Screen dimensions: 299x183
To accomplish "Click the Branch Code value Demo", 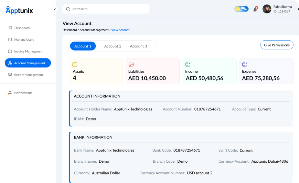I will click(183, 161).
